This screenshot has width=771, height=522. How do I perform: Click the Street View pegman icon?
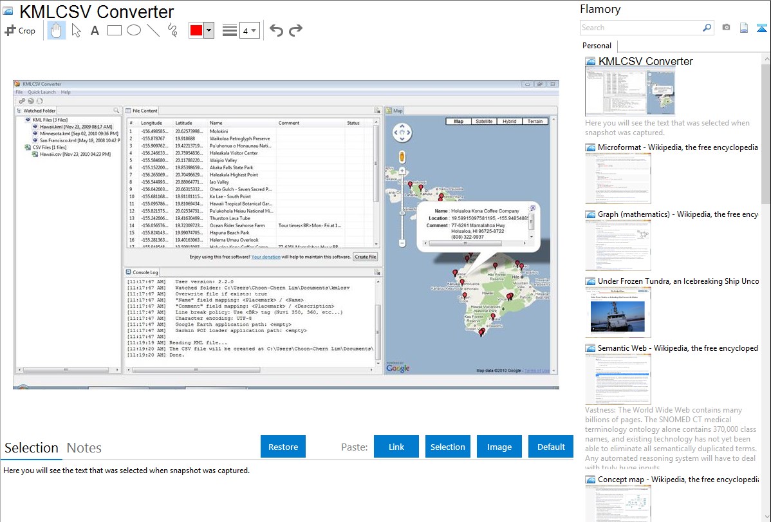(402, 157)
